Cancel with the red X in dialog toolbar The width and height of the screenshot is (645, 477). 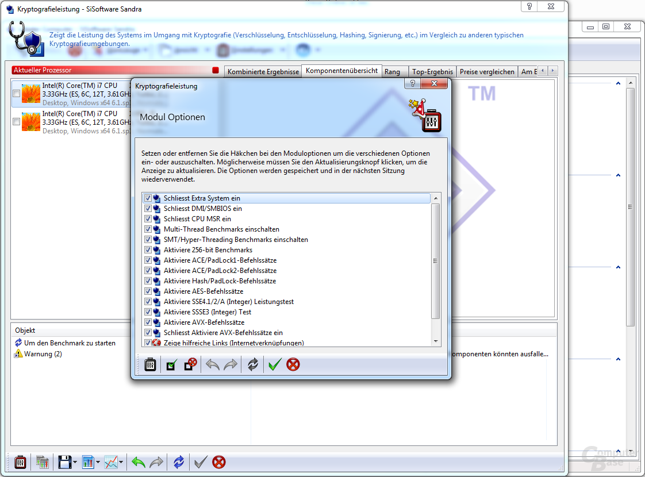click(x=293, y=364)
